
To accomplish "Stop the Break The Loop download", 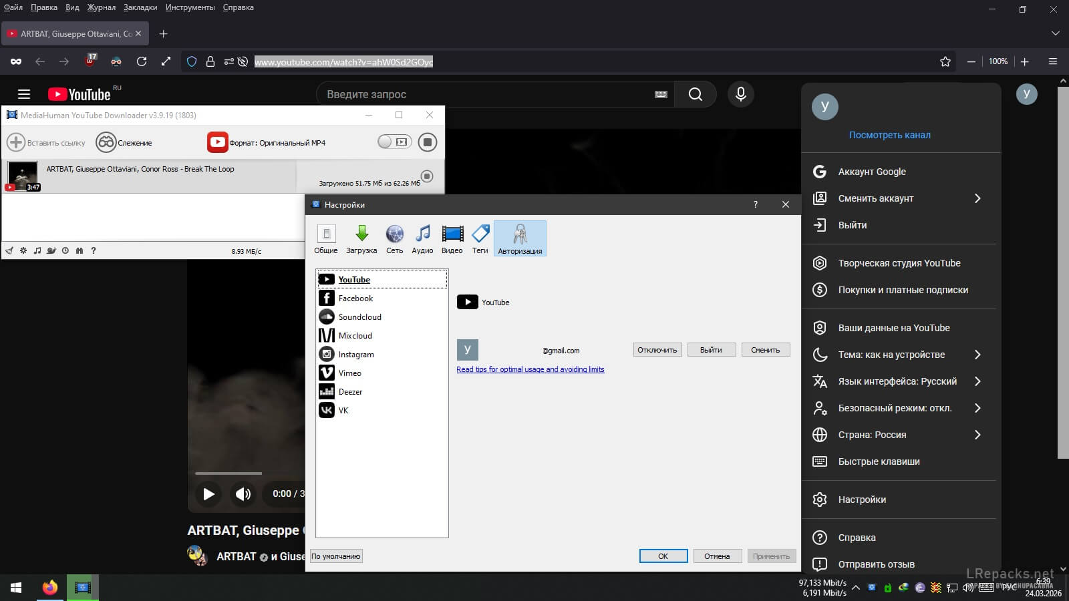I will click(427, 176).
